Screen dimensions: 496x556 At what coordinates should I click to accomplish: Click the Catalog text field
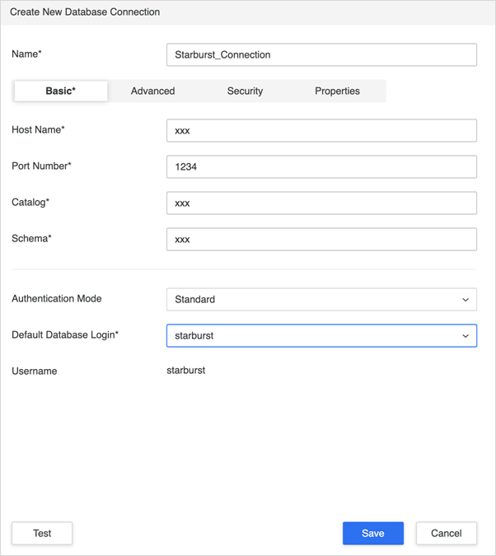[321, 203]
